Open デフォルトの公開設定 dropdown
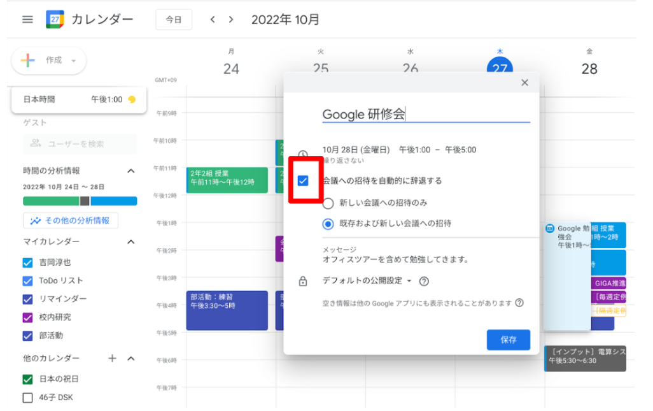This screenshot has height=411, width=653. click(367, 281)
